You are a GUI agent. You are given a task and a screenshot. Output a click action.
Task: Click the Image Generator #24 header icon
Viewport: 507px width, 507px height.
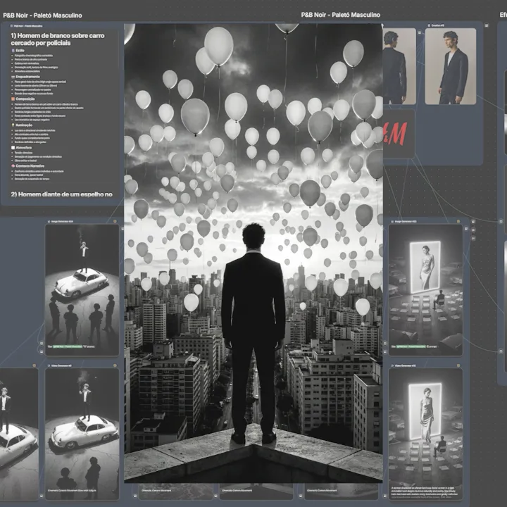coord(49,222)
